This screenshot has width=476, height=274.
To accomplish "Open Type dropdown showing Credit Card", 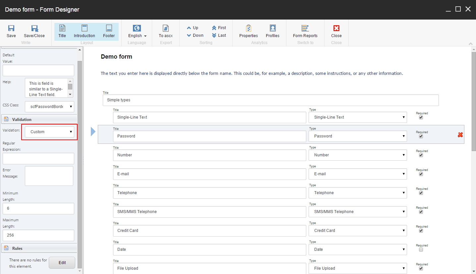I will tap(358, 231).
